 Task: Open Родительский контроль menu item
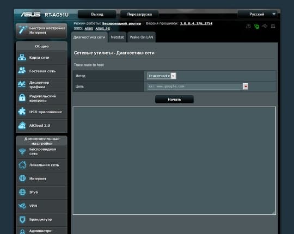[42, 98]
